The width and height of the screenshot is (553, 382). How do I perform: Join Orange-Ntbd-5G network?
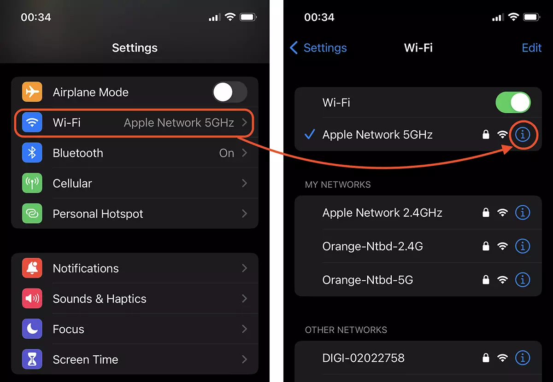418,279
